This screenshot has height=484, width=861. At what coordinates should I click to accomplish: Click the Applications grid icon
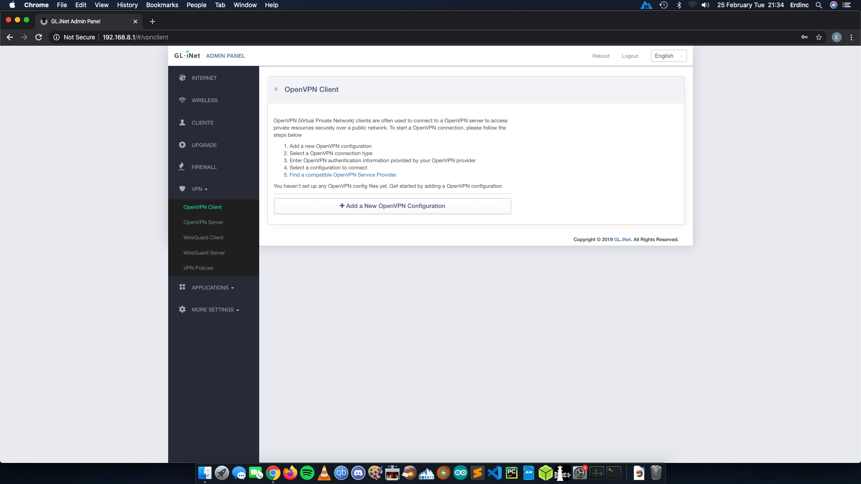click(x=182, y=287)
